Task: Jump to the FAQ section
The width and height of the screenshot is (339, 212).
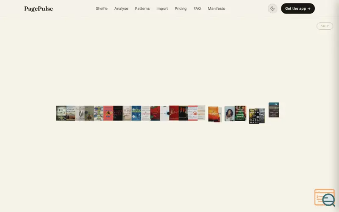Action: (197, 8)
